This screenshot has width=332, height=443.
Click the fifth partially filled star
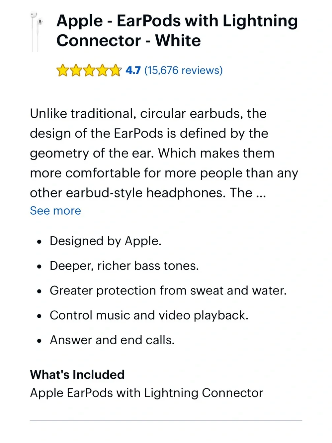115,70
